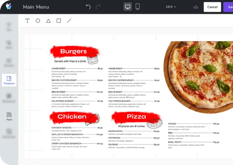Select the Chicken heading on canvas
Image resolution: width=233 pixels, height=165 pixels.
point(72,117)
